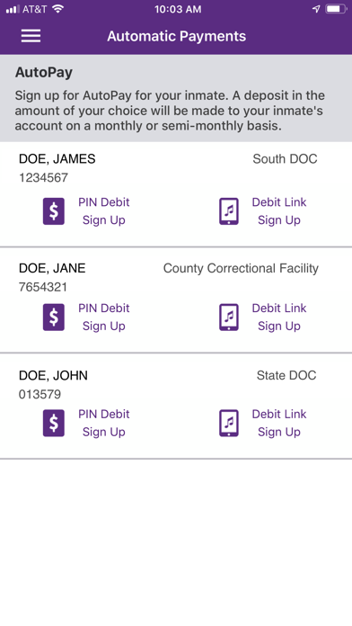Tap the dollar icon for John Doe
The image size is (352, 626).
(x=54, y=424)
